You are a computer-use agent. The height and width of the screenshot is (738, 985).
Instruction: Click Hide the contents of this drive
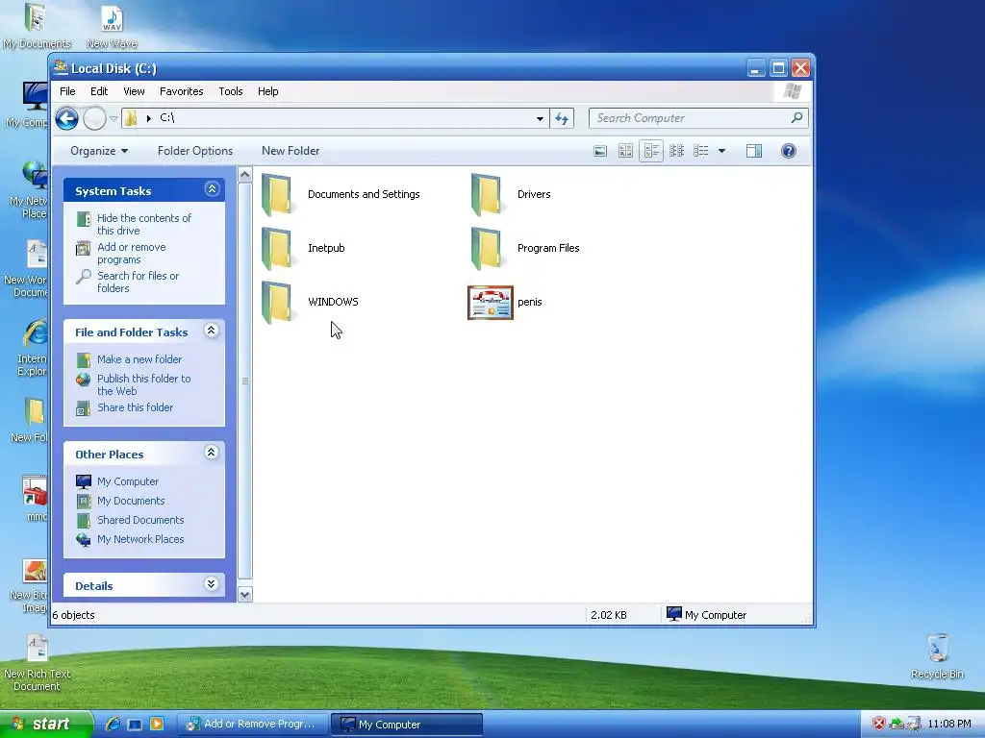click(x=144, y=224)
